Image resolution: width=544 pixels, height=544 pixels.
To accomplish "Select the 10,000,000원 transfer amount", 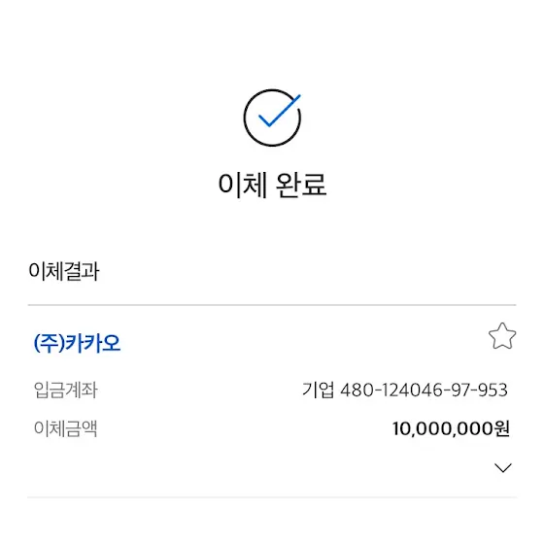I will point(451,428).
